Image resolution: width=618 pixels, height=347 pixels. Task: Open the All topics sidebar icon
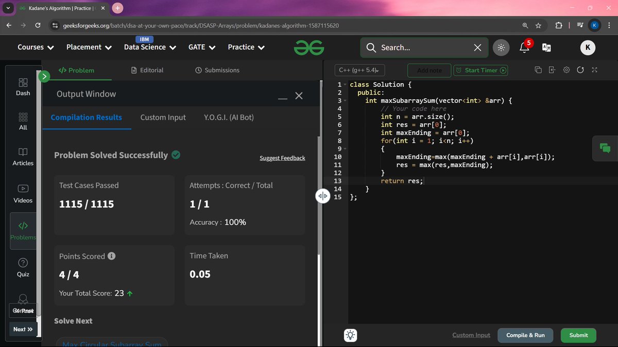coord(23,121)
